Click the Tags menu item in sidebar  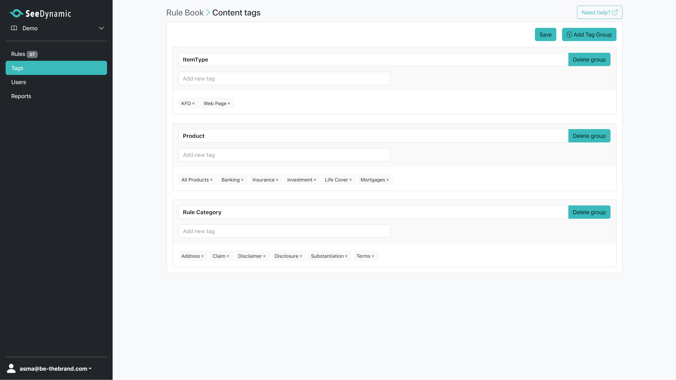[56, 68]
